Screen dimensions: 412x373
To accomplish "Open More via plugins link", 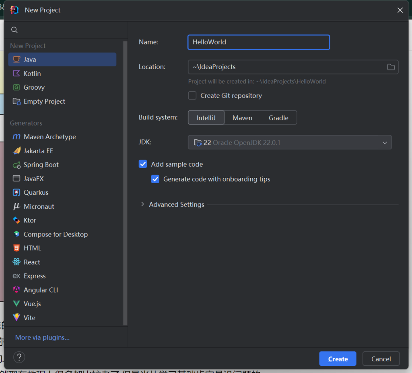I will (x=42, y=337).
